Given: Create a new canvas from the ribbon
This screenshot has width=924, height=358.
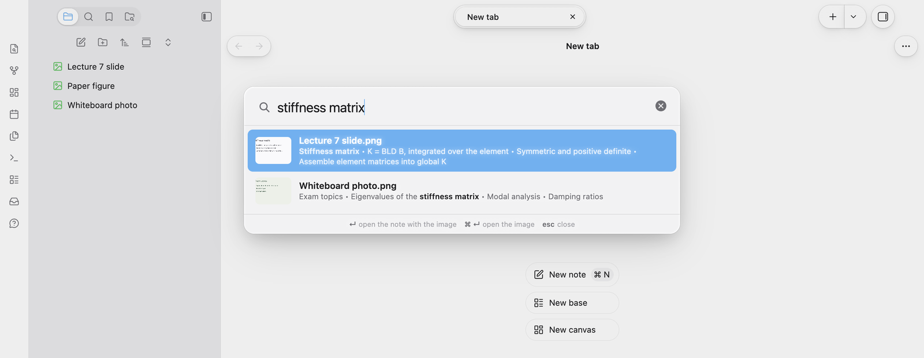Looking at the screenshot, I should (14, 92).
